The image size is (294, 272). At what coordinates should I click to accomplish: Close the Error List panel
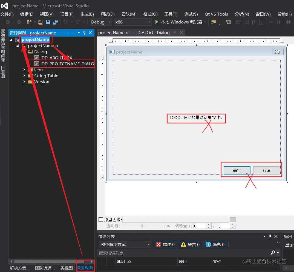point(276,236)
